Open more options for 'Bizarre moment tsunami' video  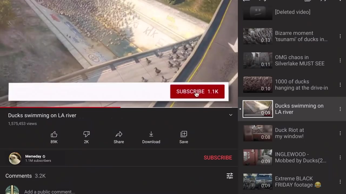tap(340, 36)
